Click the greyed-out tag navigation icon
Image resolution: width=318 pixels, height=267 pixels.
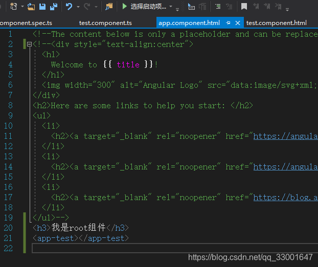(202, 7)
